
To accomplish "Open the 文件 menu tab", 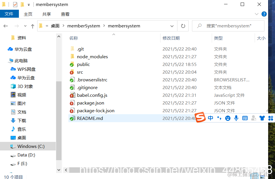I will point(9,14).
